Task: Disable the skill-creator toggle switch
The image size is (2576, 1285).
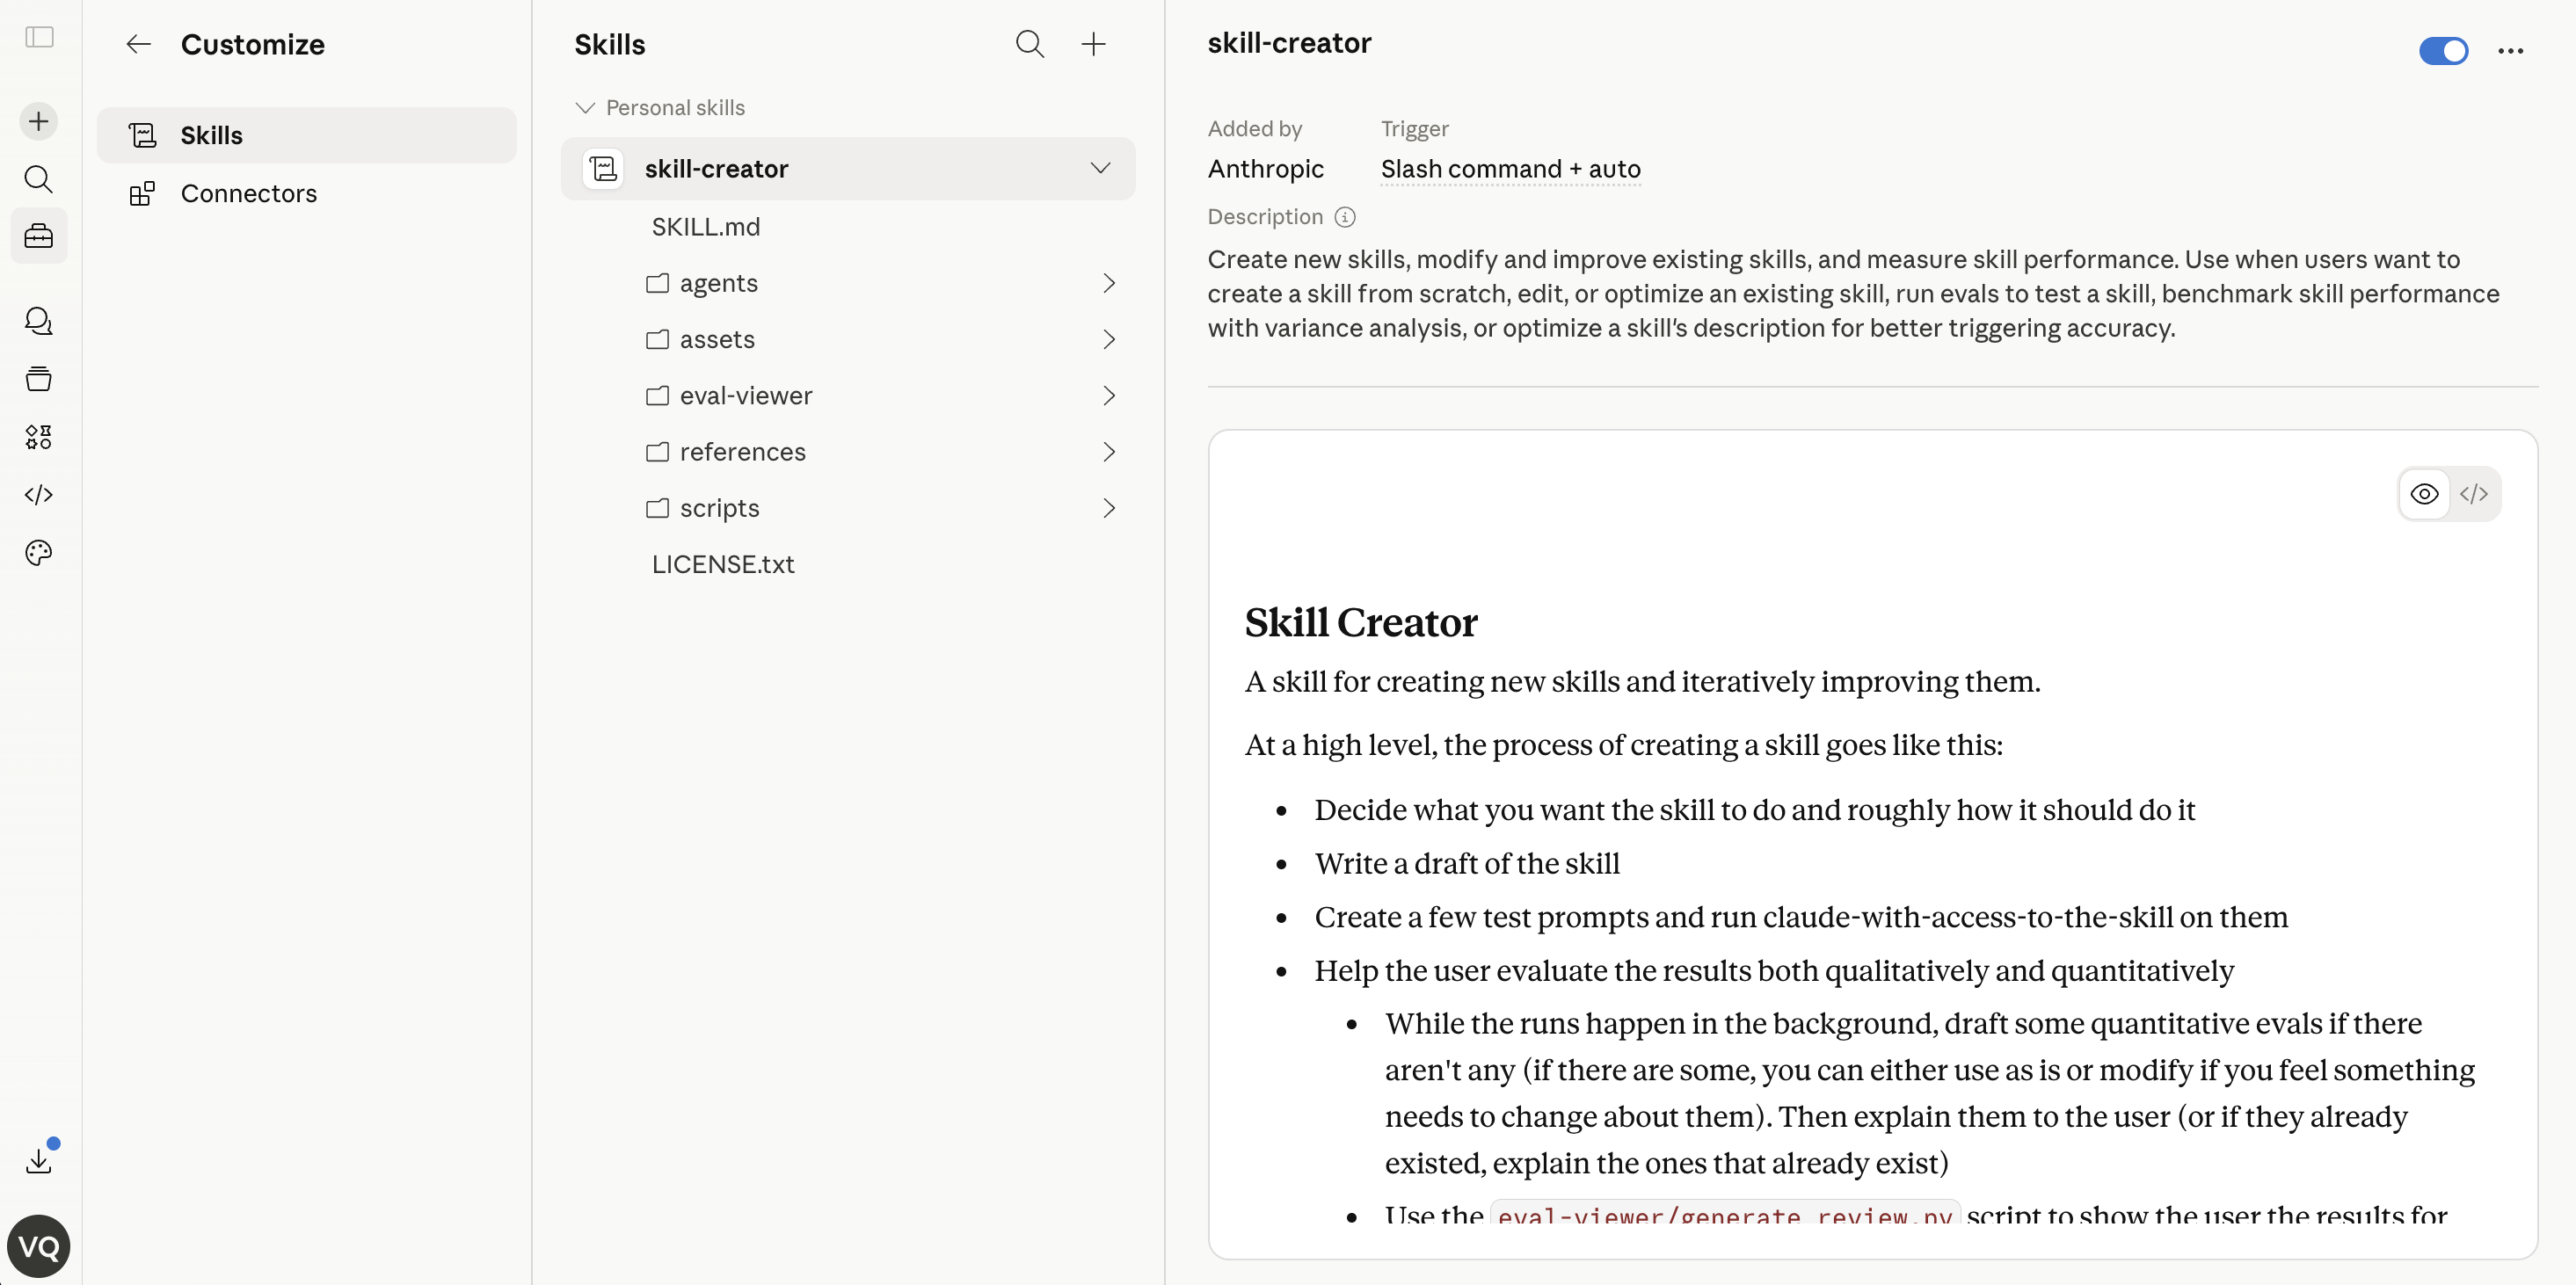Action: [2442, 50]
